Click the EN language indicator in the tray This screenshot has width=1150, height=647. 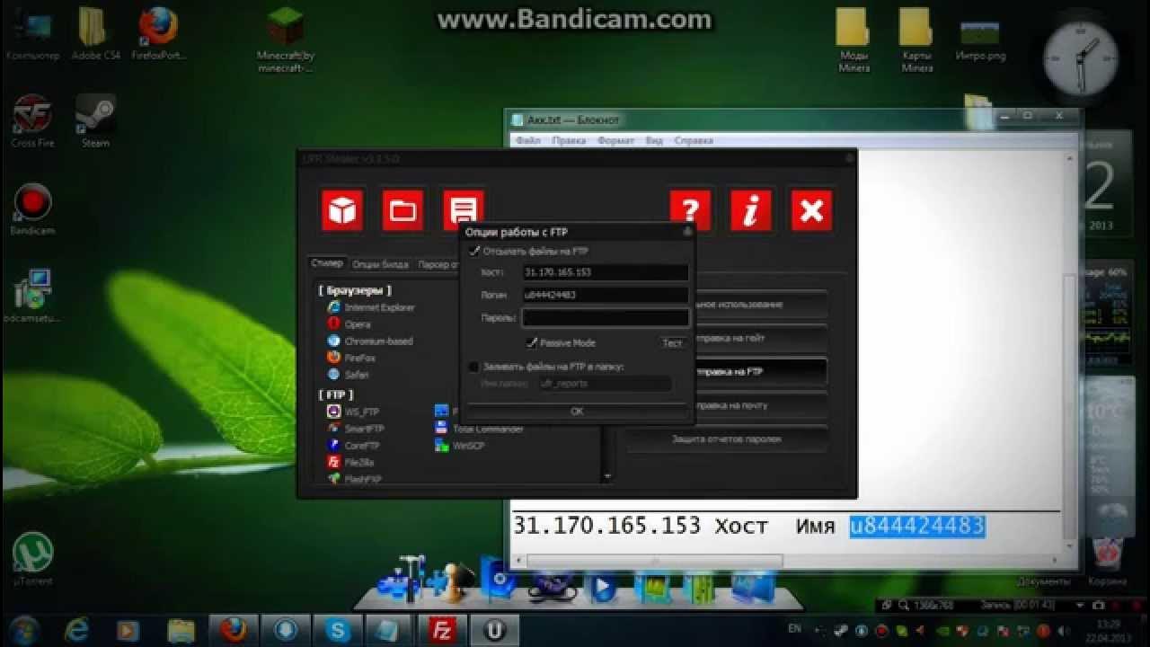pyautogui.click(x=794, y=629)
